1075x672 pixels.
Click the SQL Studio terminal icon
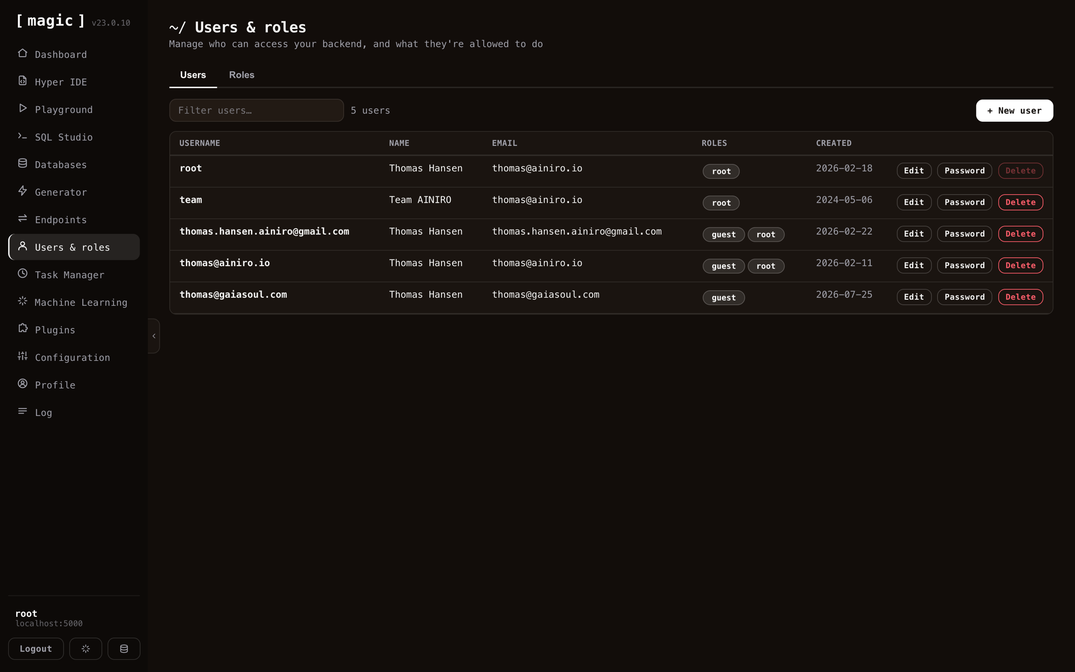(x=22, y=136)
